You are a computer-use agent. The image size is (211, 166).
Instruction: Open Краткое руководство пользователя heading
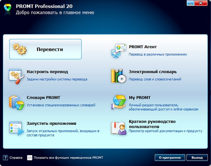[x=152, y=124]
